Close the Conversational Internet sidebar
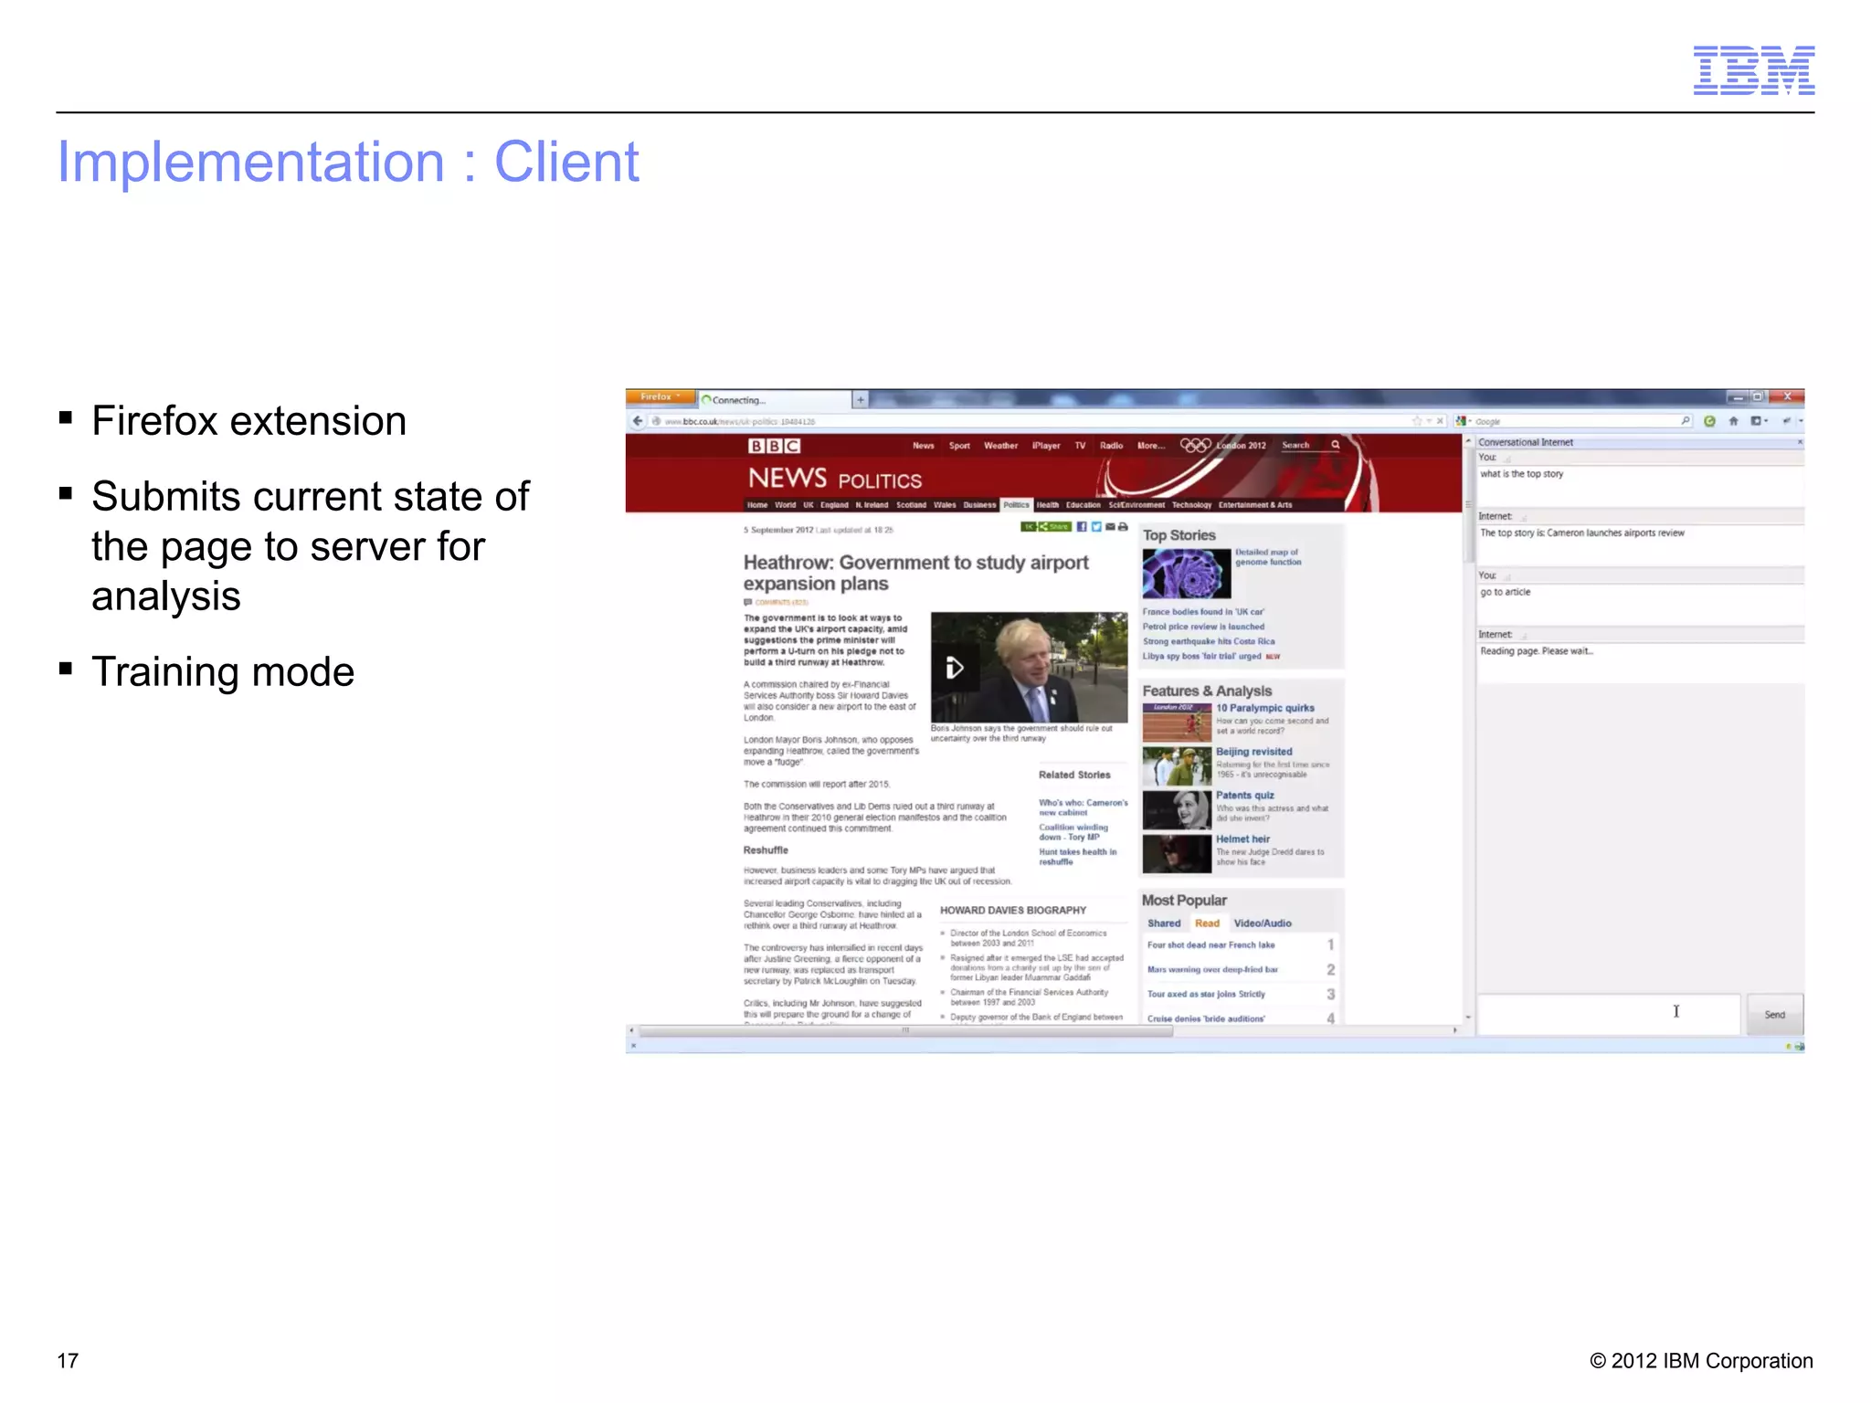 coord(1800,442)
